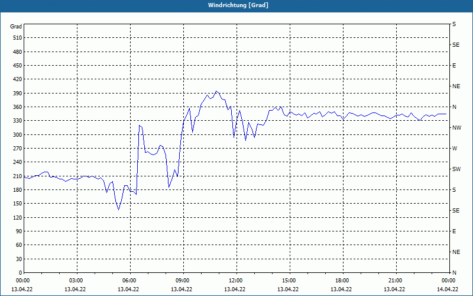Click the 18:00 time label
This screenshot has width=473, height=296.
coord(343,281)
